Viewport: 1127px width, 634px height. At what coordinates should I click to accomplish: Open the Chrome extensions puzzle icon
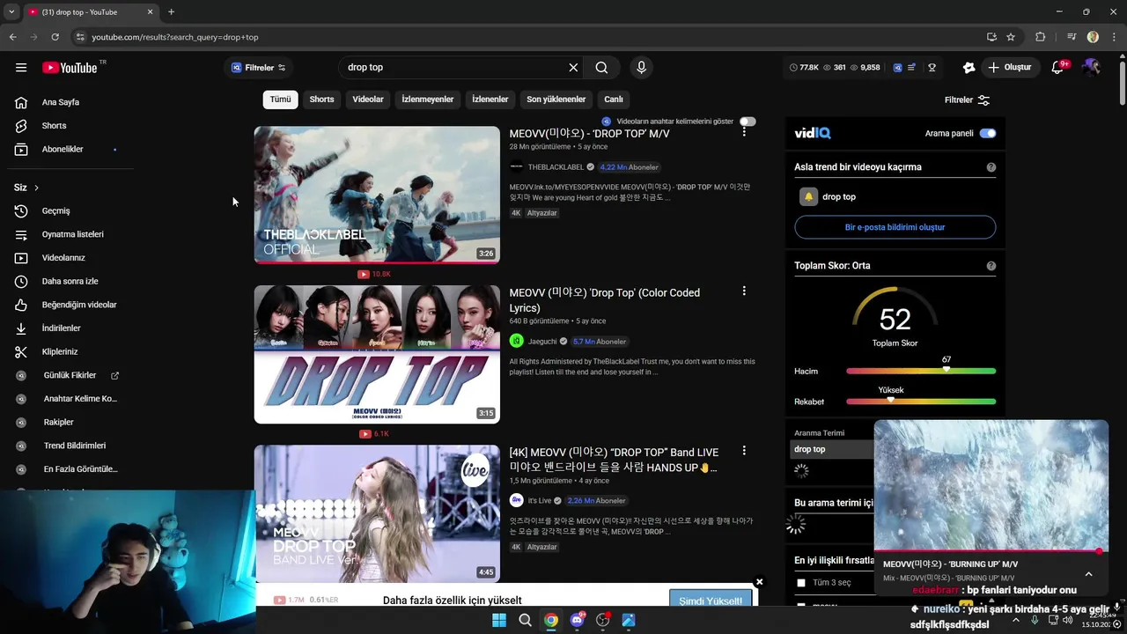click(x=1041, y=37)
